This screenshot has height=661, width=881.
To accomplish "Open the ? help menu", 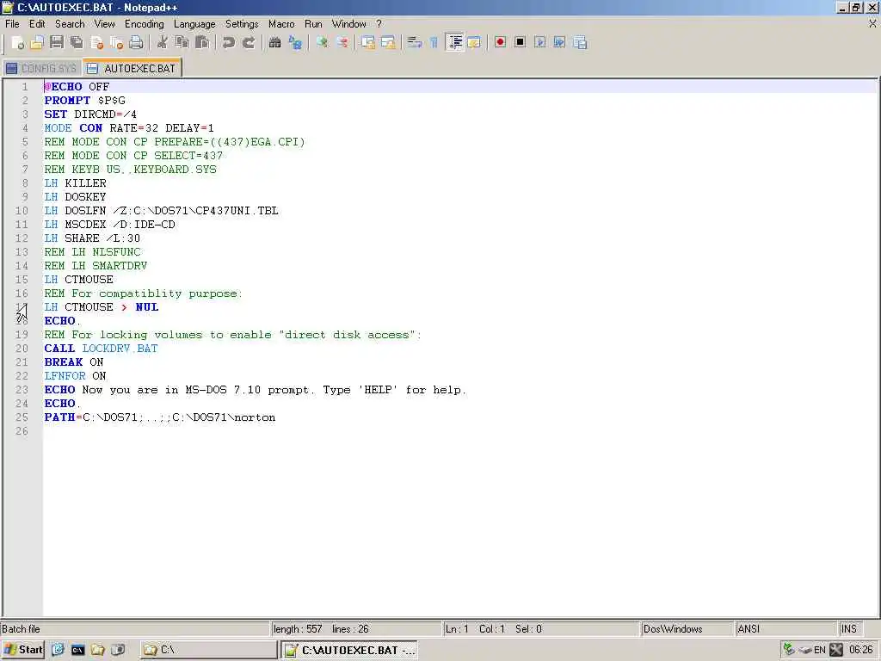I will point(379,24).
